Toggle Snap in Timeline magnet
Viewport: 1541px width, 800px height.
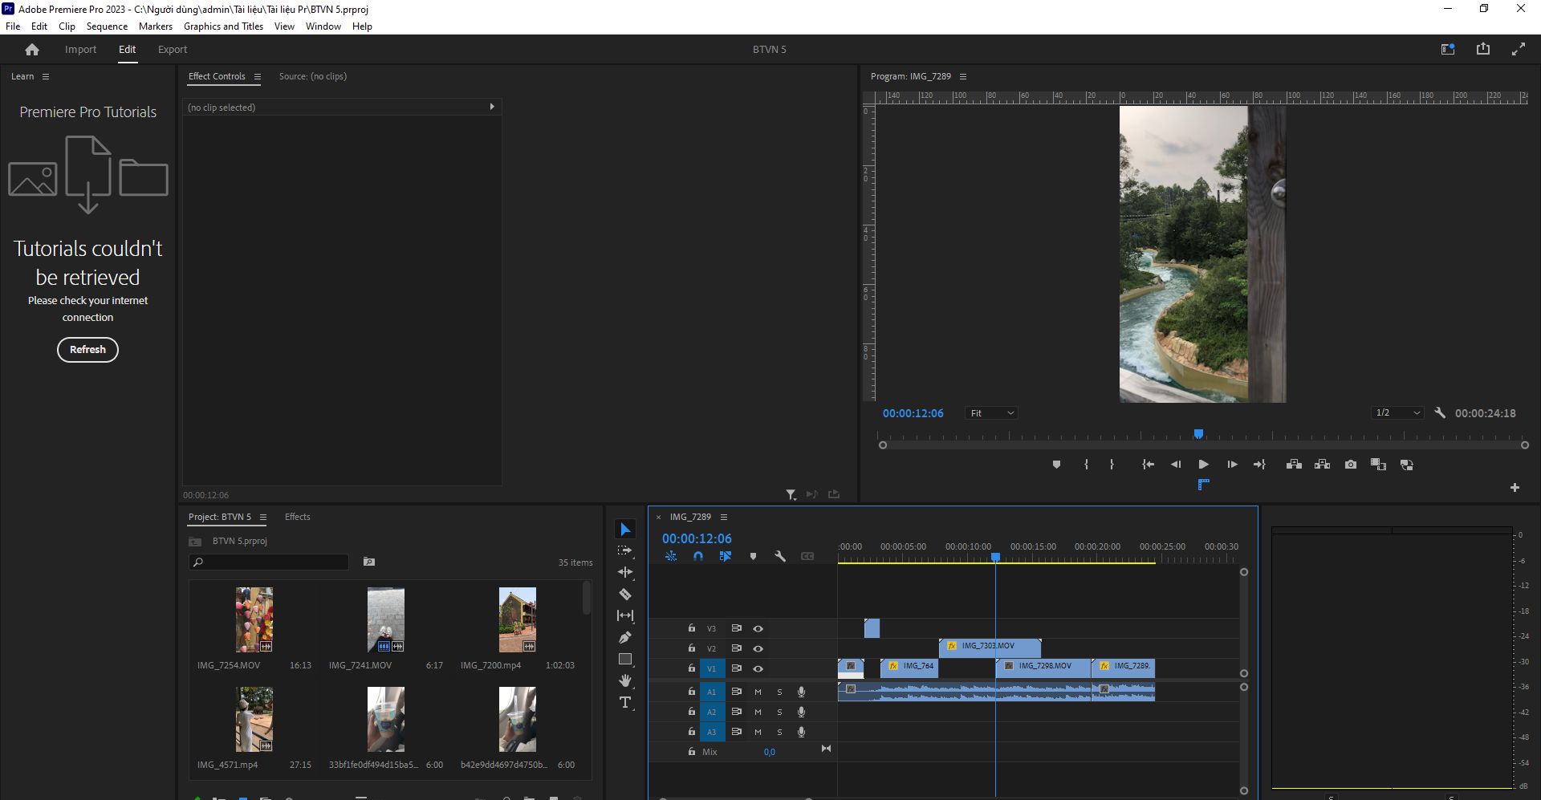698,556
